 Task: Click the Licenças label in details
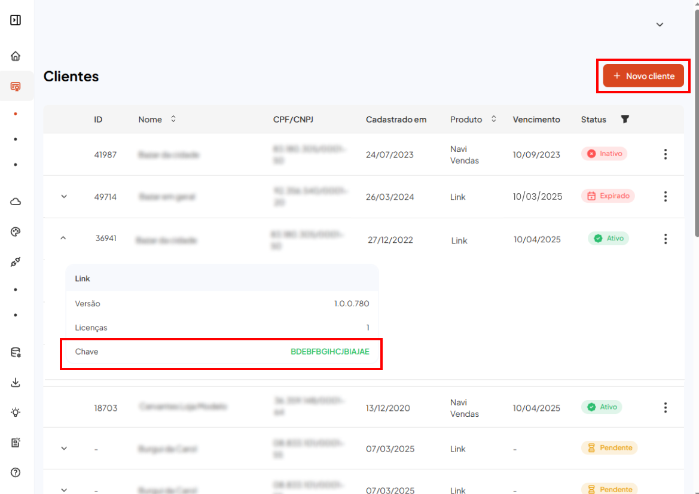[x=91, y=328]
